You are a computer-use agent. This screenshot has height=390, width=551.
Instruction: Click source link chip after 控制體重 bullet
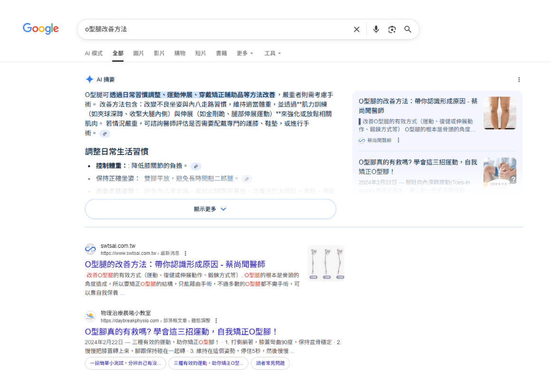[196, 166]
